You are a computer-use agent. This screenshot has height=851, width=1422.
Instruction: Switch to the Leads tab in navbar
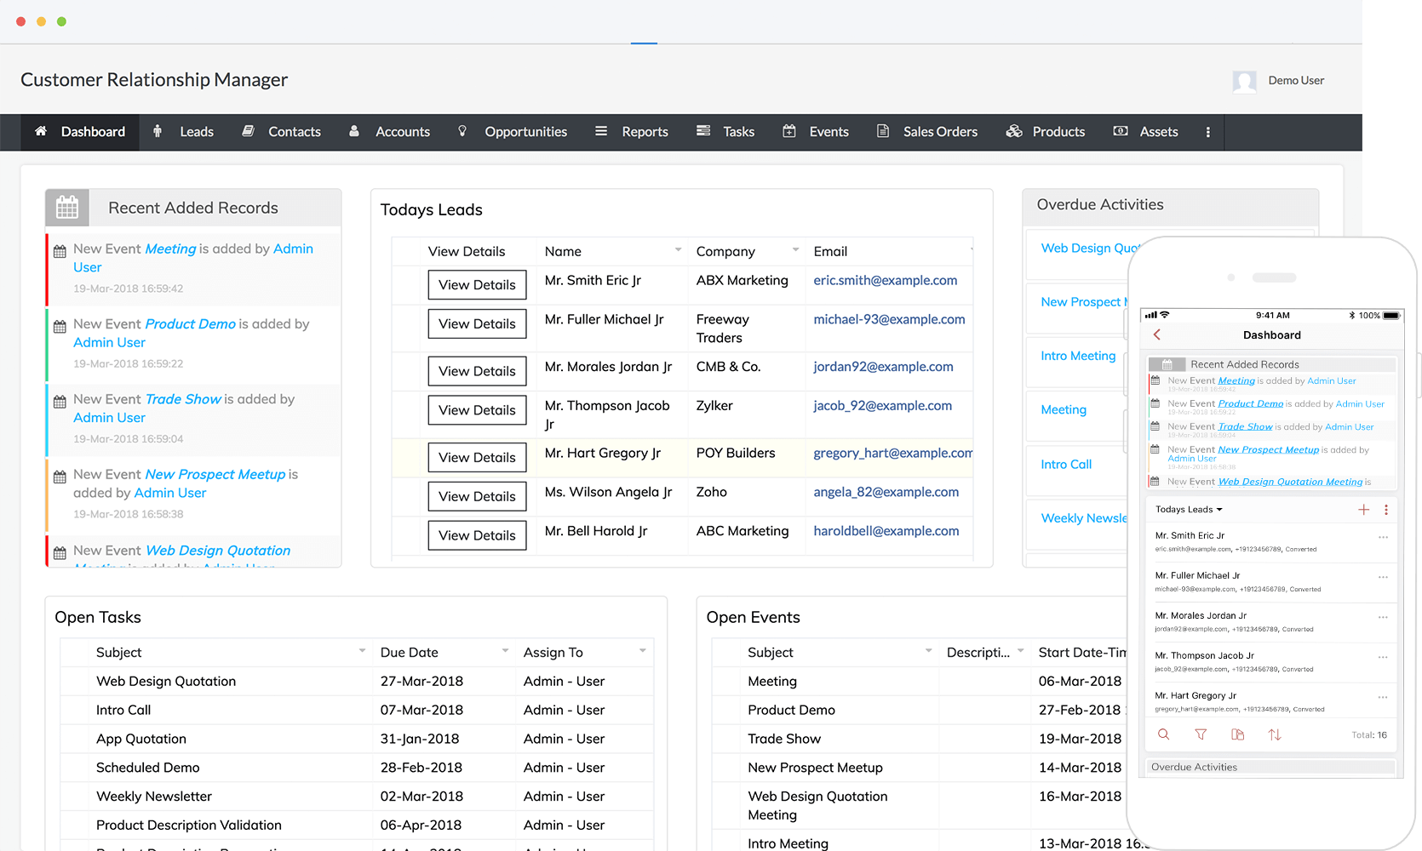pos(196,132)
